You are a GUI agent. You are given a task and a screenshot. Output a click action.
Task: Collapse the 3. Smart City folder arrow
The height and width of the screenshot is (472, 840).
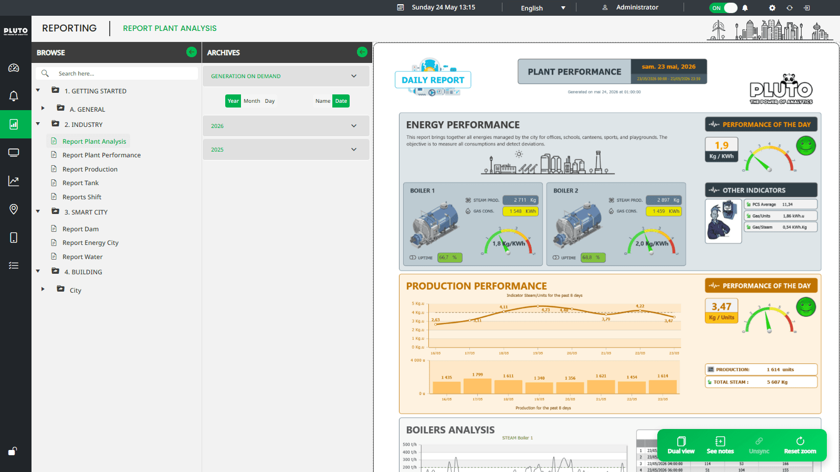(x=38, y=211)
